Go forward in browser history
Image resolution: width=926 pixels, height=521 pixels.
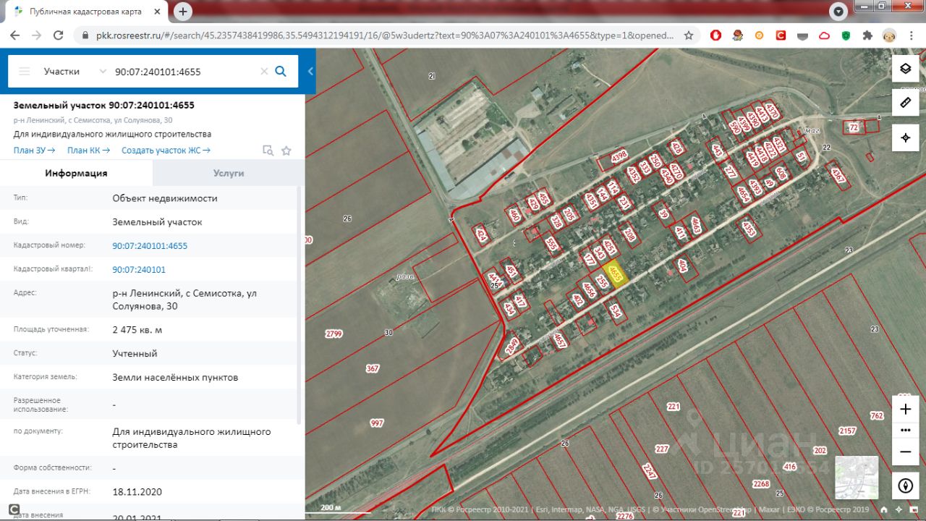click(x=36, y=35)
